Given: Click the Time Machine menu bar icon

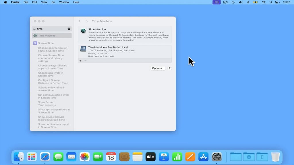Looking at the screenshot, I should [x=233, y=2].
